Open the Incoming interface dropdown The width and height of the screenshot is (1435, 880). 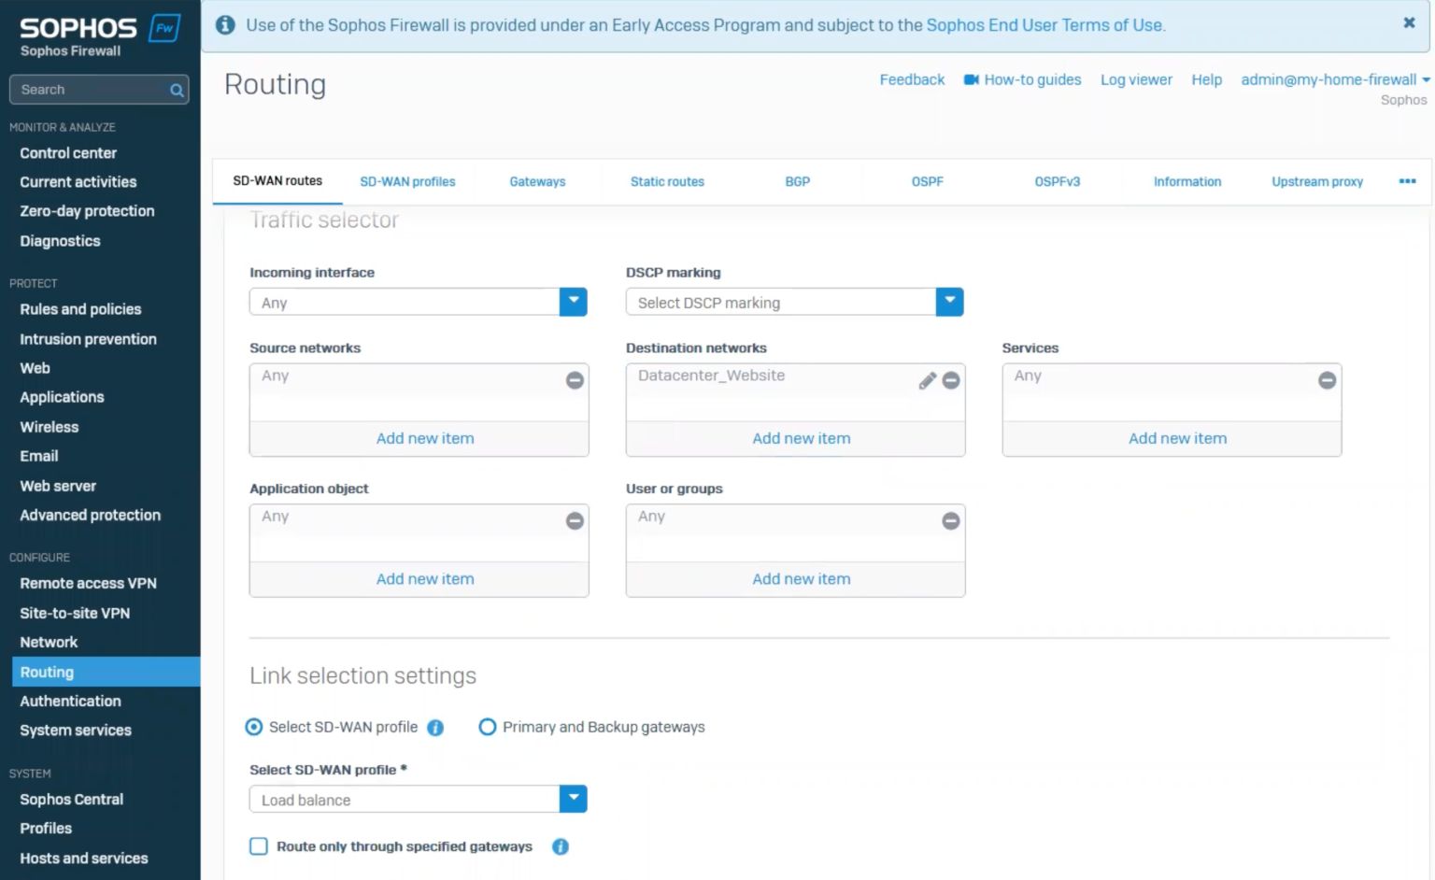pyautogui.click(x=573, y=302)
